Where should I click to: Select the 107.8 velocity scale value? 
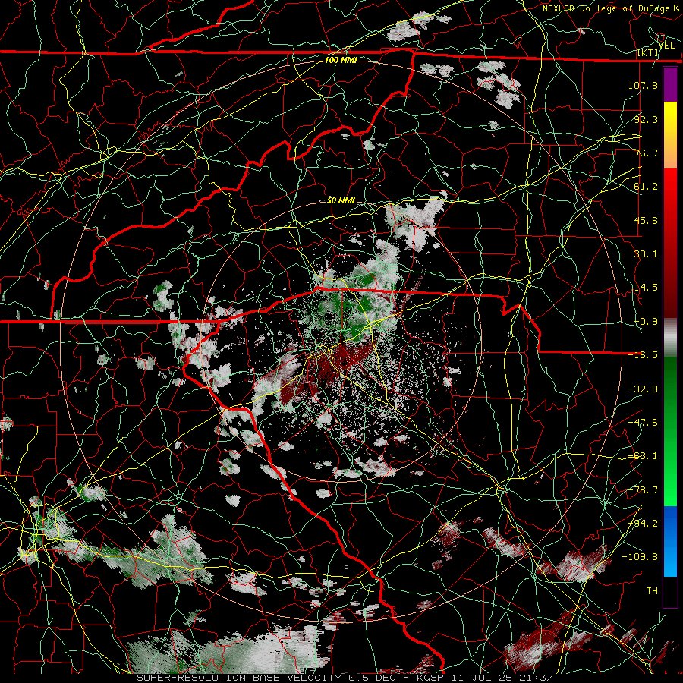[643, 85]
